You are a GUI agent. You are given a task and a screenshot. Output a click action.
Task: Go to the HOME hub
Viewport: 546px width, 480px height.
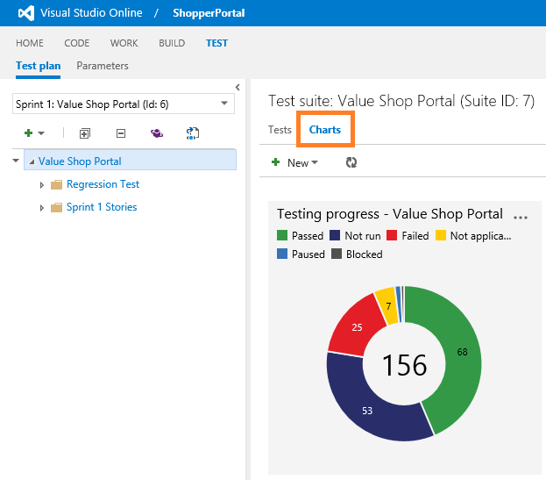pyautogui.click(x=30, y=43)
